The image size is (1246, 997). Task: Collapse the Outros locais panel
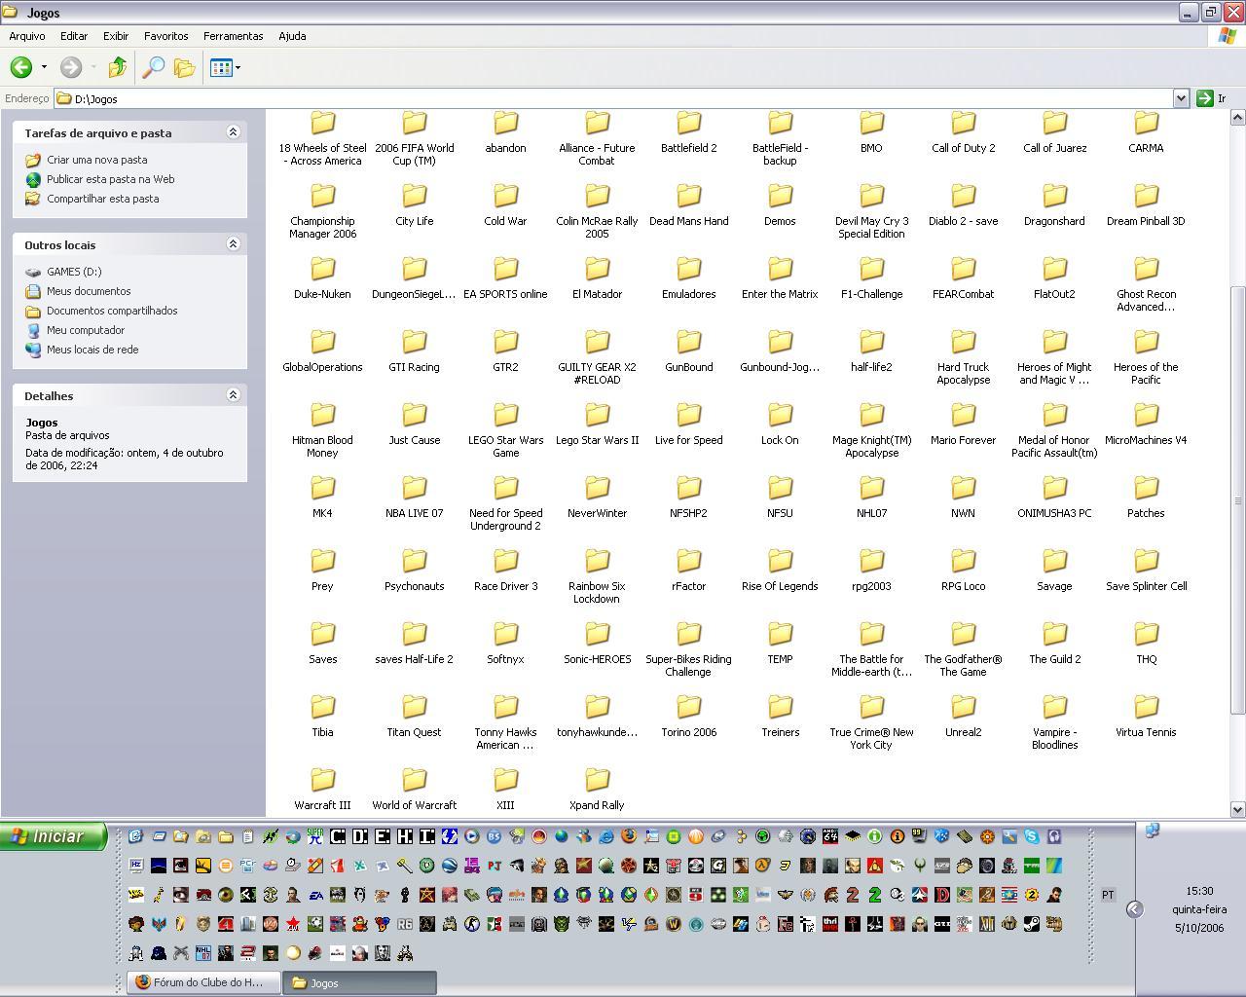click(x=233, y=244)
